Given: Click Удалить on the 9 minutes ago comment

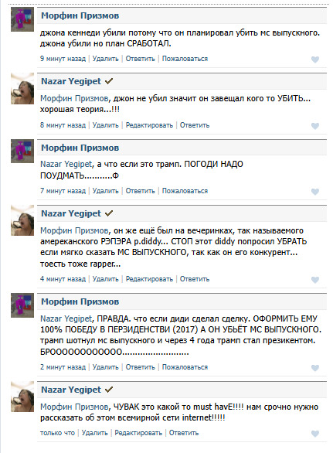Looking at the screenshot, I should coord(105,59).
